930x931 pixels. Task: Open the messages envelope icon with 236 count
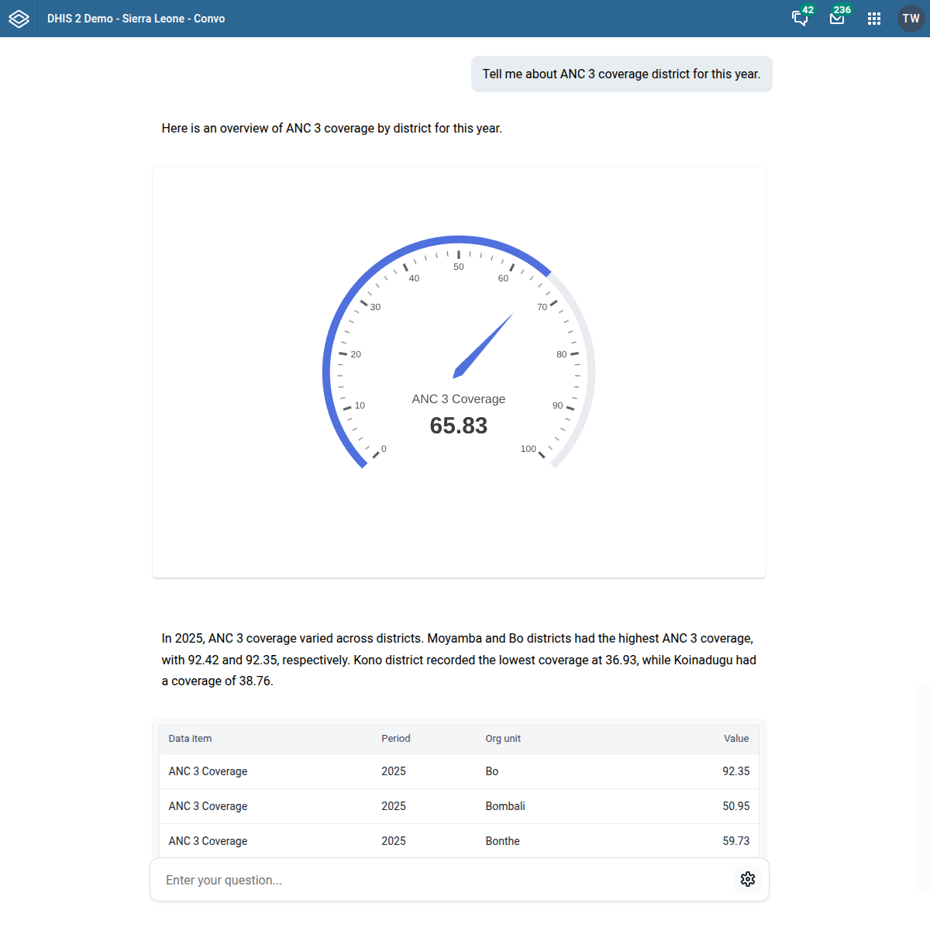(x=837, y=19)
